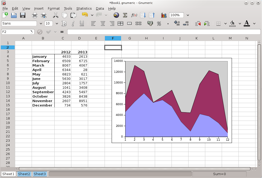Cut selection with scissors icon
The height and width of the screenshot is (178, 262).
(56, 15)
